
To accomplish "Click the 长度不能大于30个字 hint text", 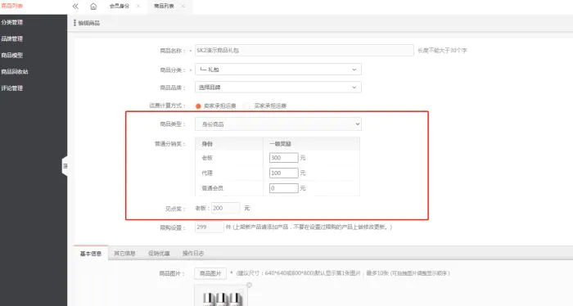I will tap(442, 51).
